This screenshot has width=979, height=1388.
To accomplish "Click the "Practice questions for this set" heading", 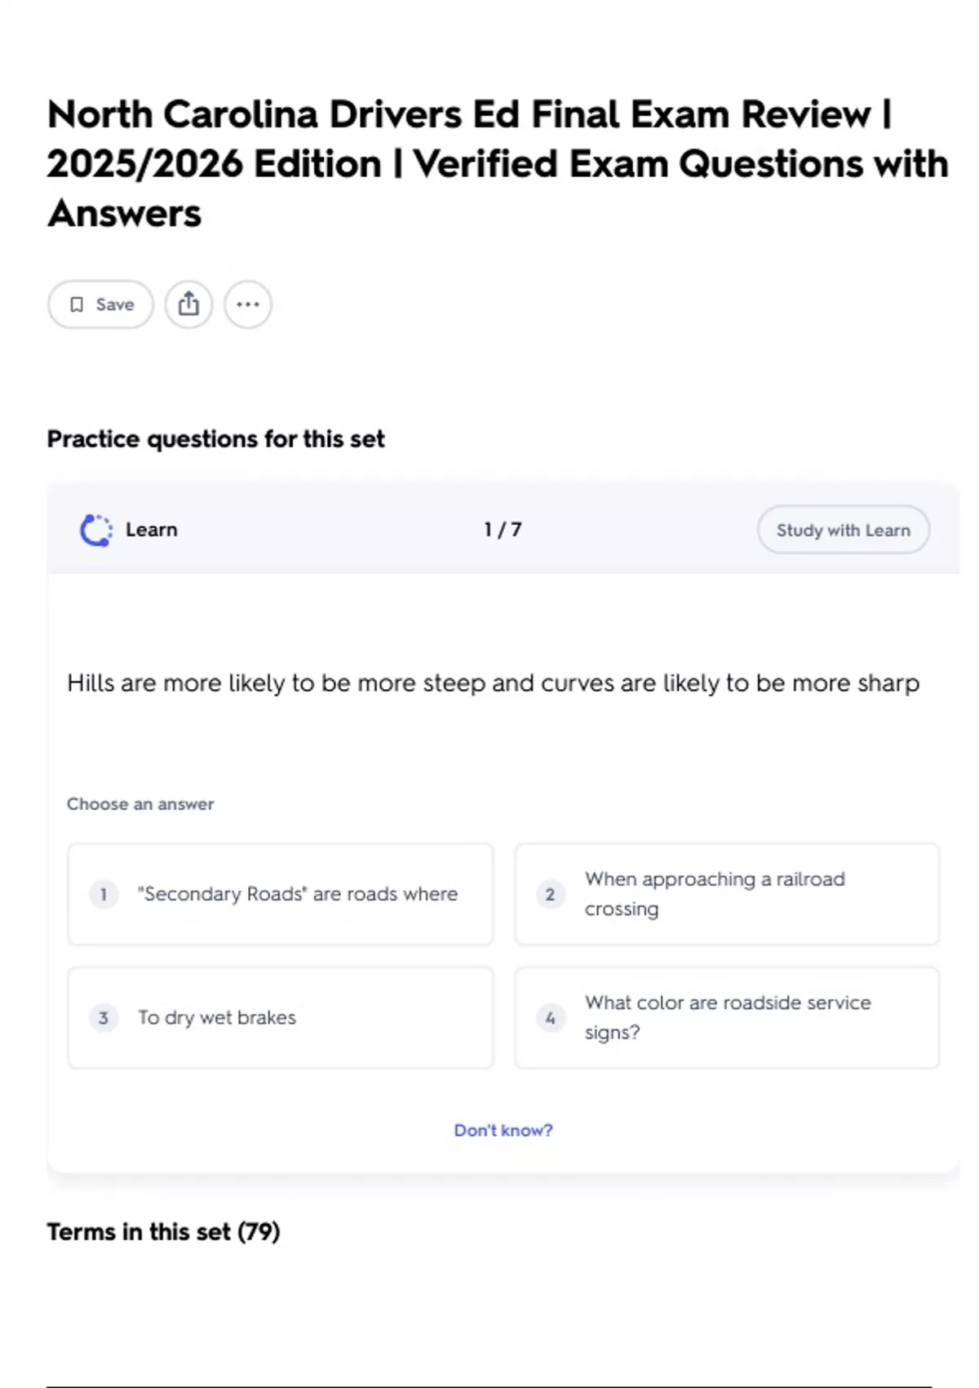I will [215, 439].
